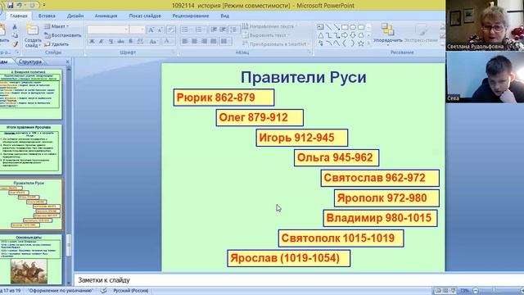Select the Right arrow shape
The height and width of the screenshot is (295, 524).
click(345, 35)
